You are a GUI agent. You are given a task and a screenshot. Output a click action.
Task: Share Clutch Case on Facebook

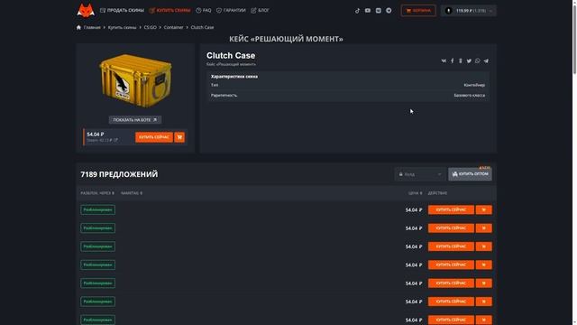[x=453, y=60]
